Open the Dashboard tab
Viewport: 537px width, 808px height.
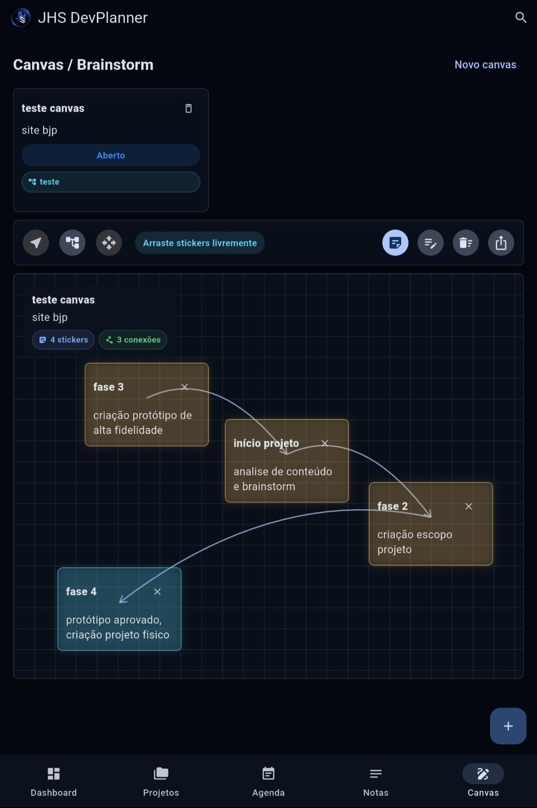(x=54, y=782)
